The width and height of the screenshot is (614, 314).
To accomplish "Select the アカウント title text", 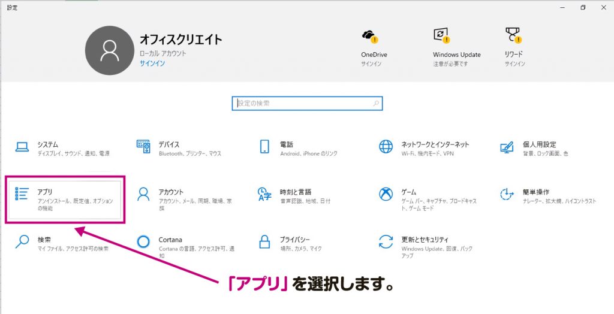I will pos(171,192).
